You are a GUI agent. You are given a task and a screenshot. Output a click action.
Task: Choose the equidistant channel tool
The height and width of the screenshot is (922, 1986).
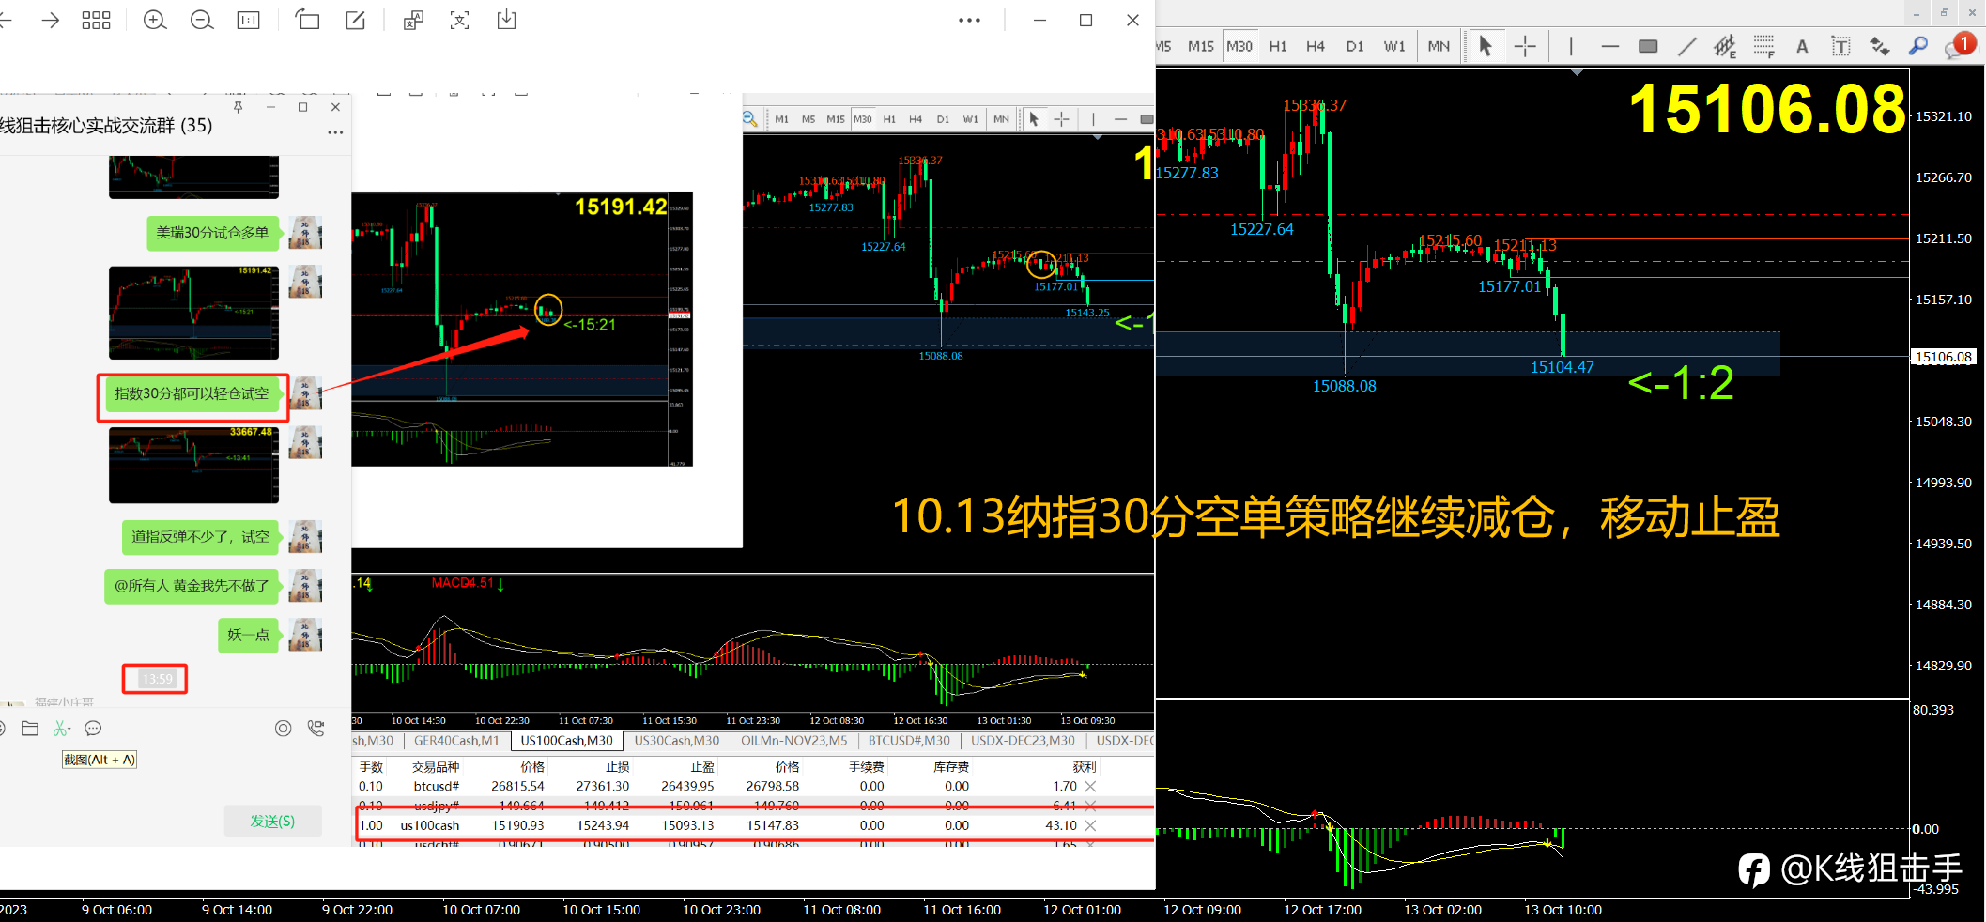1725,46
